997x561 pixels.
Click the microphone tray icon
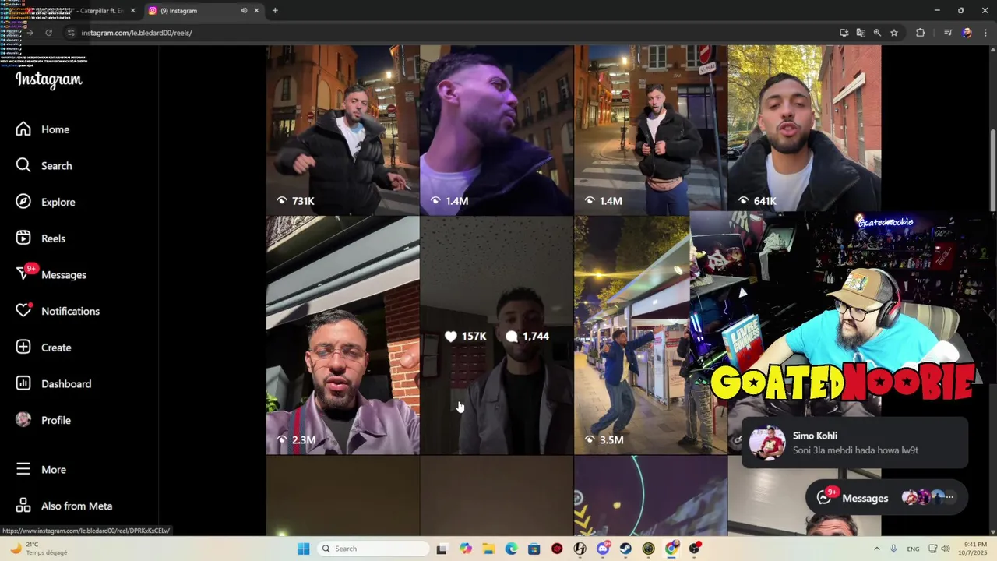(x=893, y=549)
